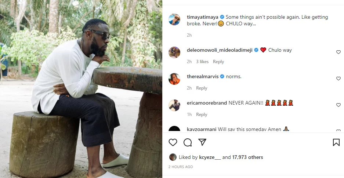Open comments with the speech bubble icon
Image resolution: width=344 pixels, height=178 pixels.
[x=188, y=142]
